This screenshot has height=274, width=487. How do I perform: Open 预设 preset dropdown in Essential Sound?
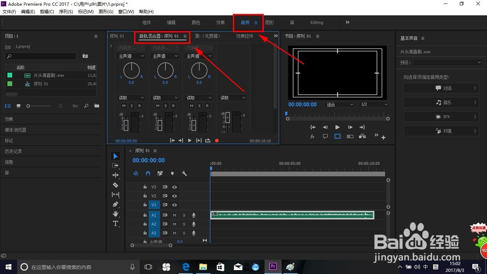pyautogui.click(x=448, y=62)
